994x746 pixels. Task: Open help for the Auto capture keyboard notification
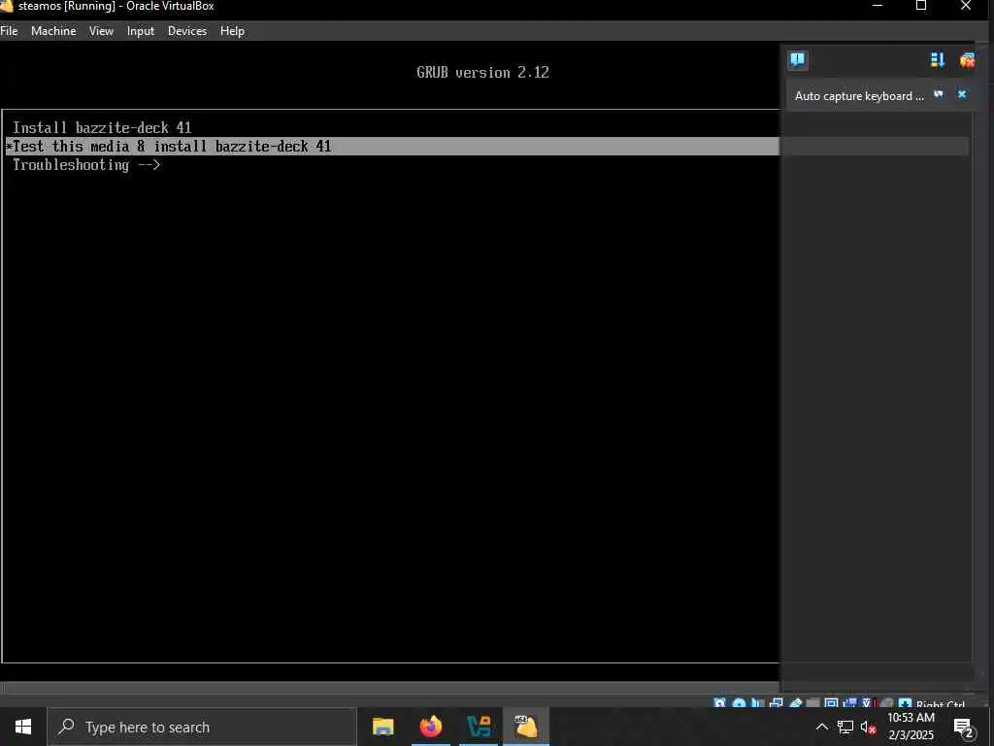click(x=939, y=94)
